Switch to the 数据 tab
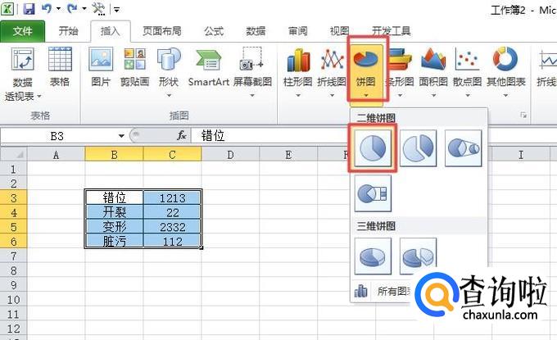 click(x=256, y=31)
